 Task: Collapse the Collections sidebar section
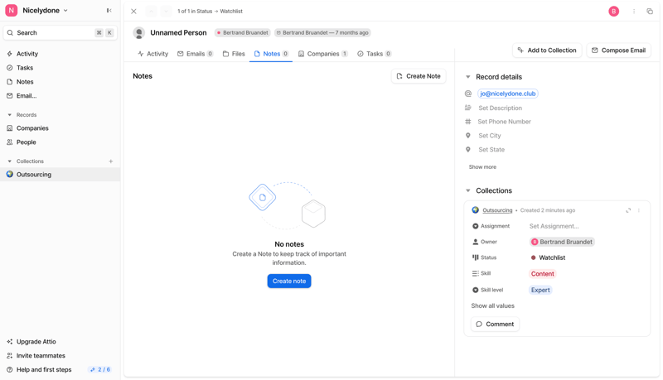click(10, 161)
